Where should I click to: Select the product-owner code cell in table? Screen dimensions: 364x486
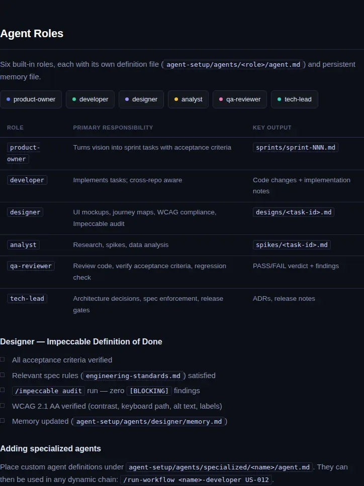pyautogui.click(x=24, y=153)
